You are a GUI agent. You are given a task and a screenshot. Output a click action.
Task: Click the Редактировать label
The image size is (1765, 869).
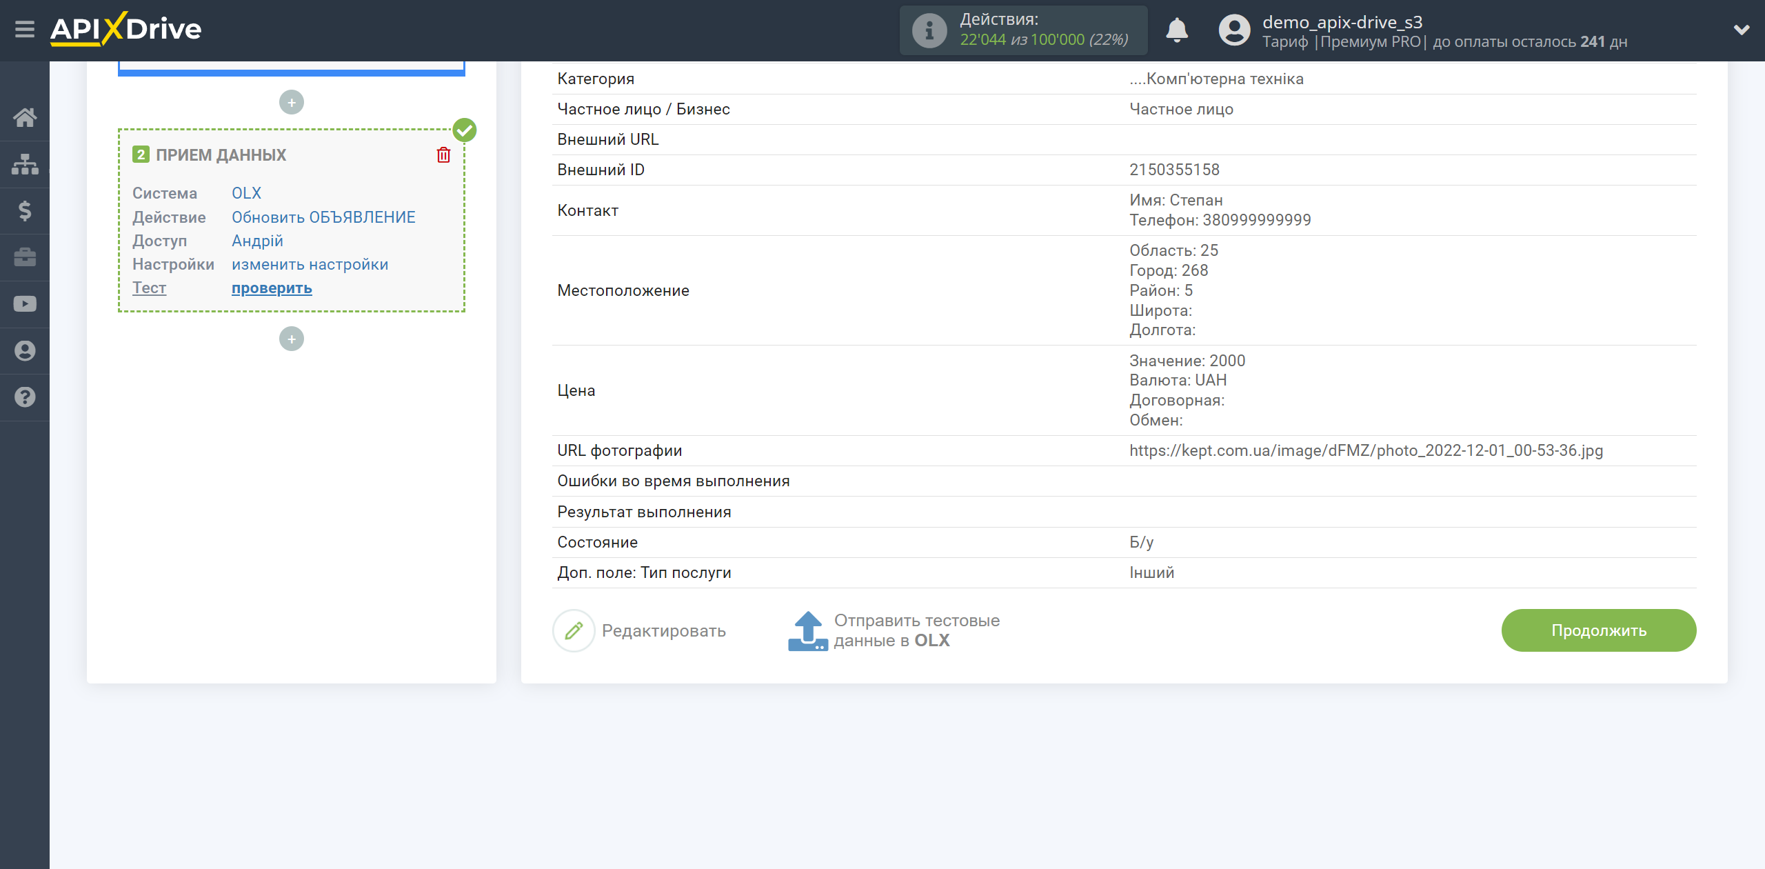[x=663, y=631]
